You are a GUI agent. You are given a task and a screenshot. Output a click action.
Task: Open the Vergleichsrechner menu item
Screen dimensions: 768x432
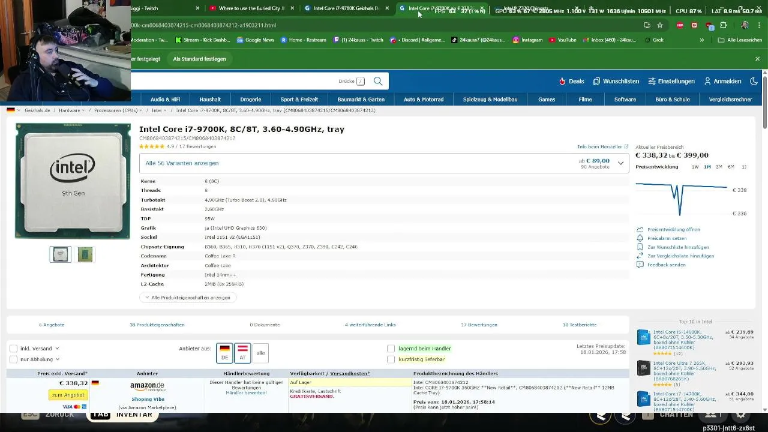[730, 100]
